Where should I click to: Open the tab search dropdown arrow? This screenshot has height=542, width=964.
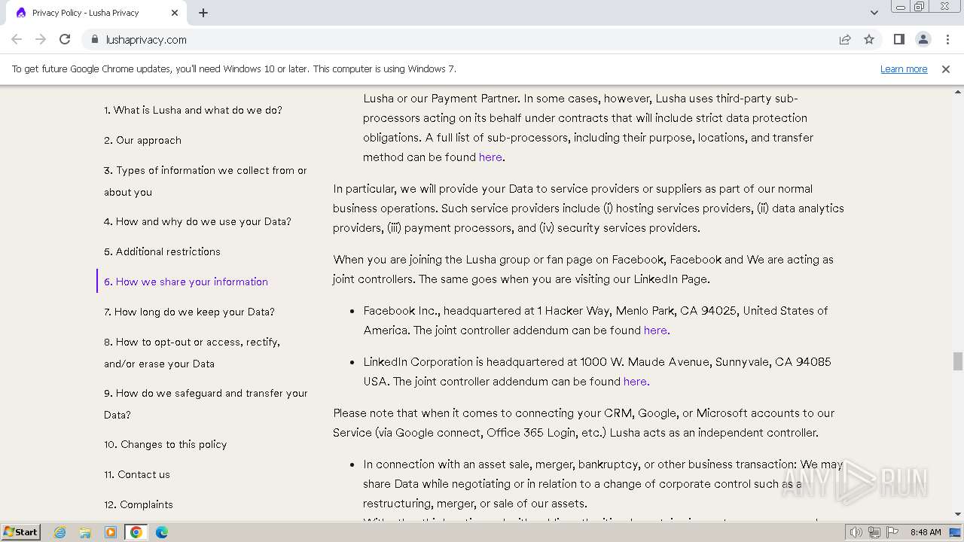(x=874, y=13)
